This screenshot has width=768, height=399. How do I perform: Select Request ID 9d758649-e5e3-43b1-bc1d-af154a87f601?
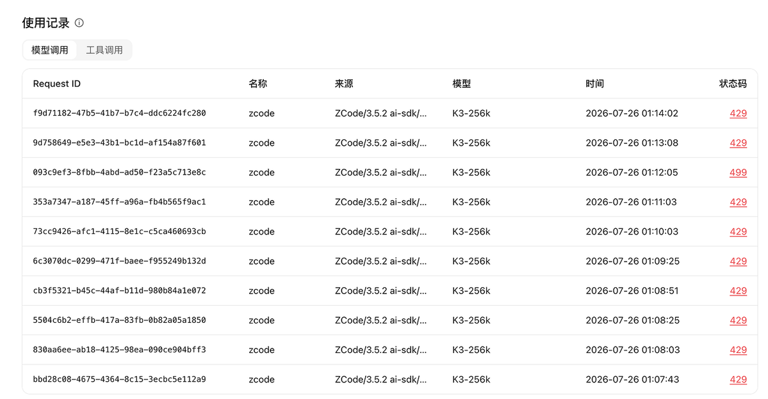pyautogui.click(x=120, y=143)
